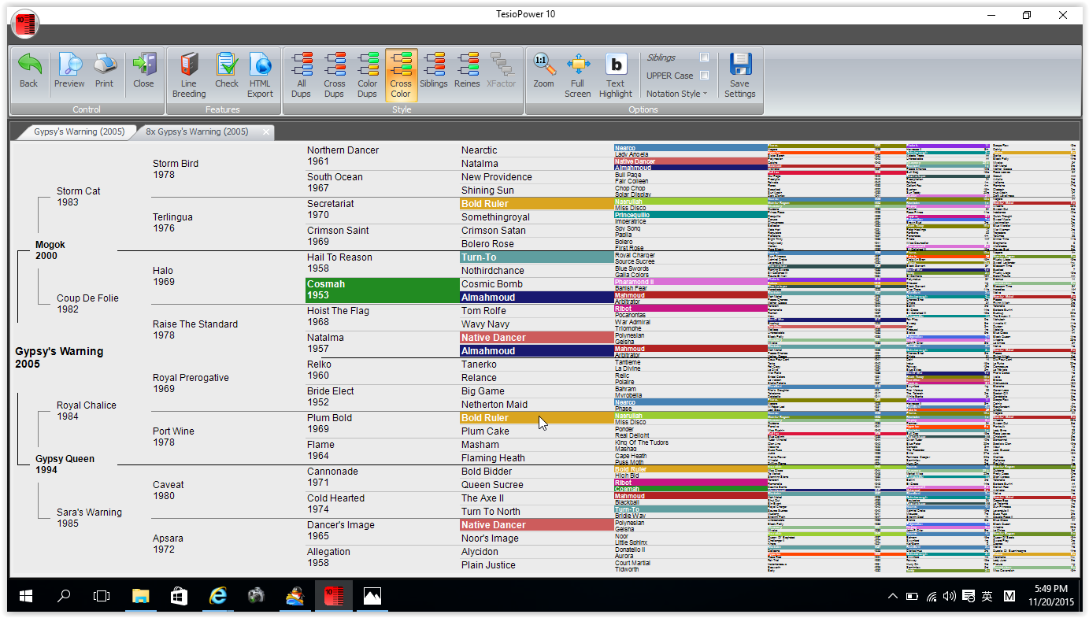Click Cannonade 1971

[332, 477]
